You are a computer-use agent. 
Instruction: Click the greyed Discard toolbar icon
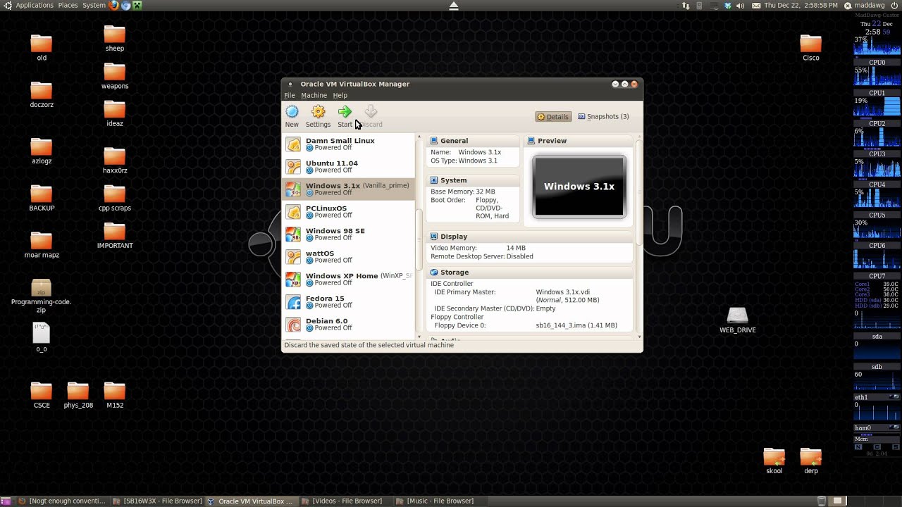371,111
